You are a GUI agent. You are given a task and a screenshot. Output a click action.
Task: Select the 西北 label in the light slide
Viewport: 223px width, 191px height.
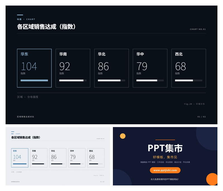pyautogui.click(x=91, y=151)
